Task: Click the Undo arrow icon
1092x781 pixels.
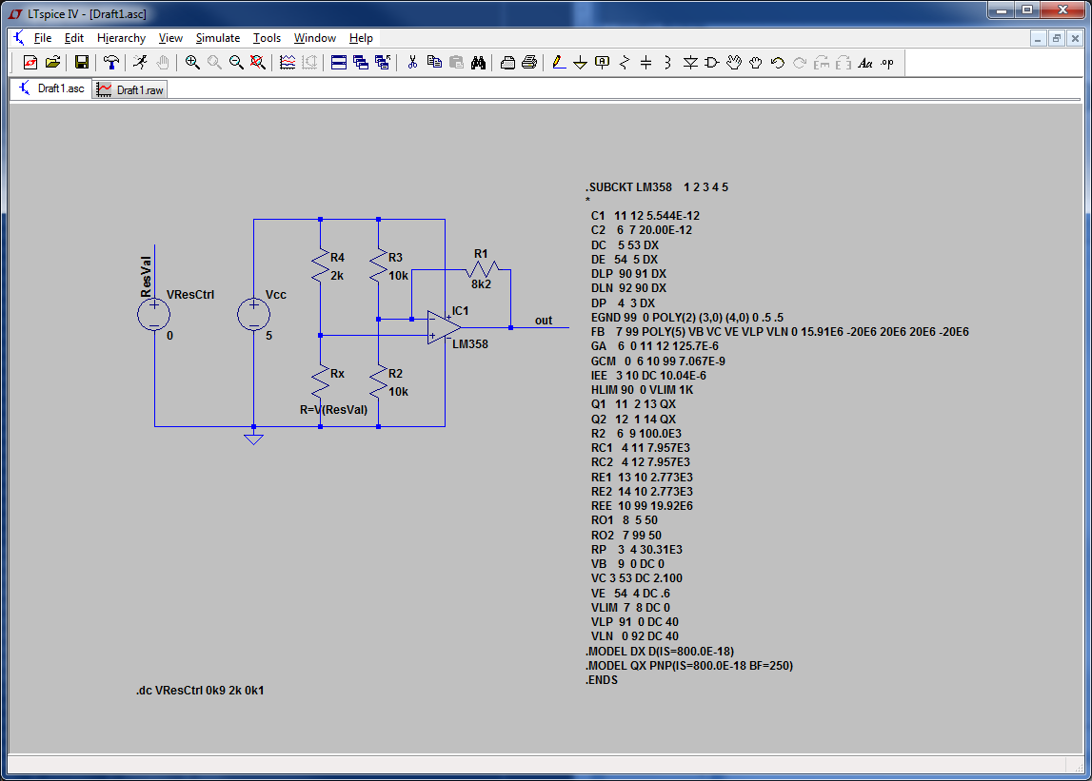Action: tap(778, 63)
